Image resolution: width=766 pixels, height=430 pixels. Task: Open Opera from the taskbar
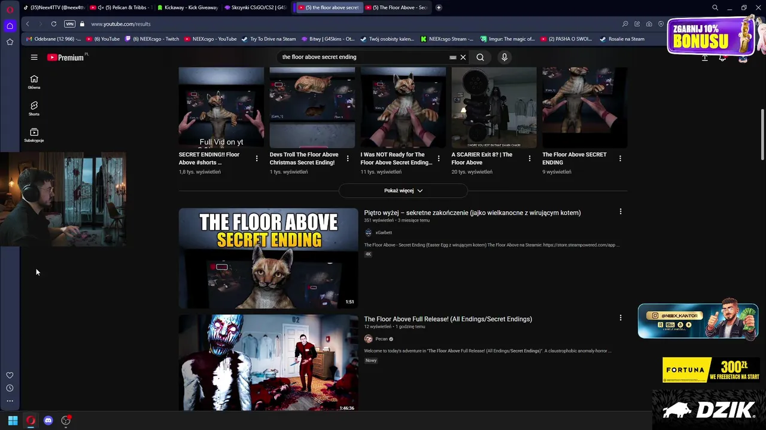pyautogui.click(x=31, y=420)
